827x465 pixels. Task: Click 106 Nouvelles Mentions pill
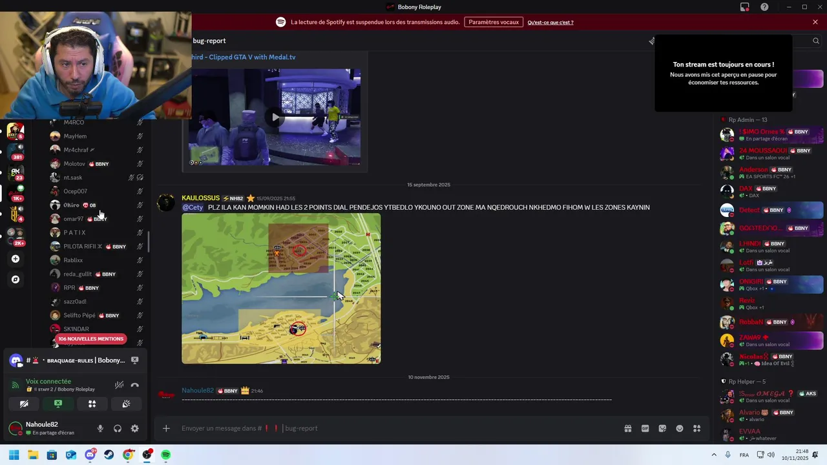tap(90, 338)
